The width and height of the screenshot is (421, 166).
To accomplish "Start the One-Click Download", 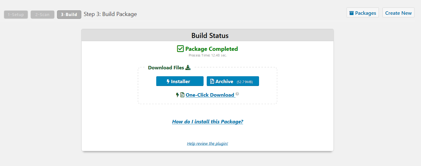I will click(x=210, y=95).
